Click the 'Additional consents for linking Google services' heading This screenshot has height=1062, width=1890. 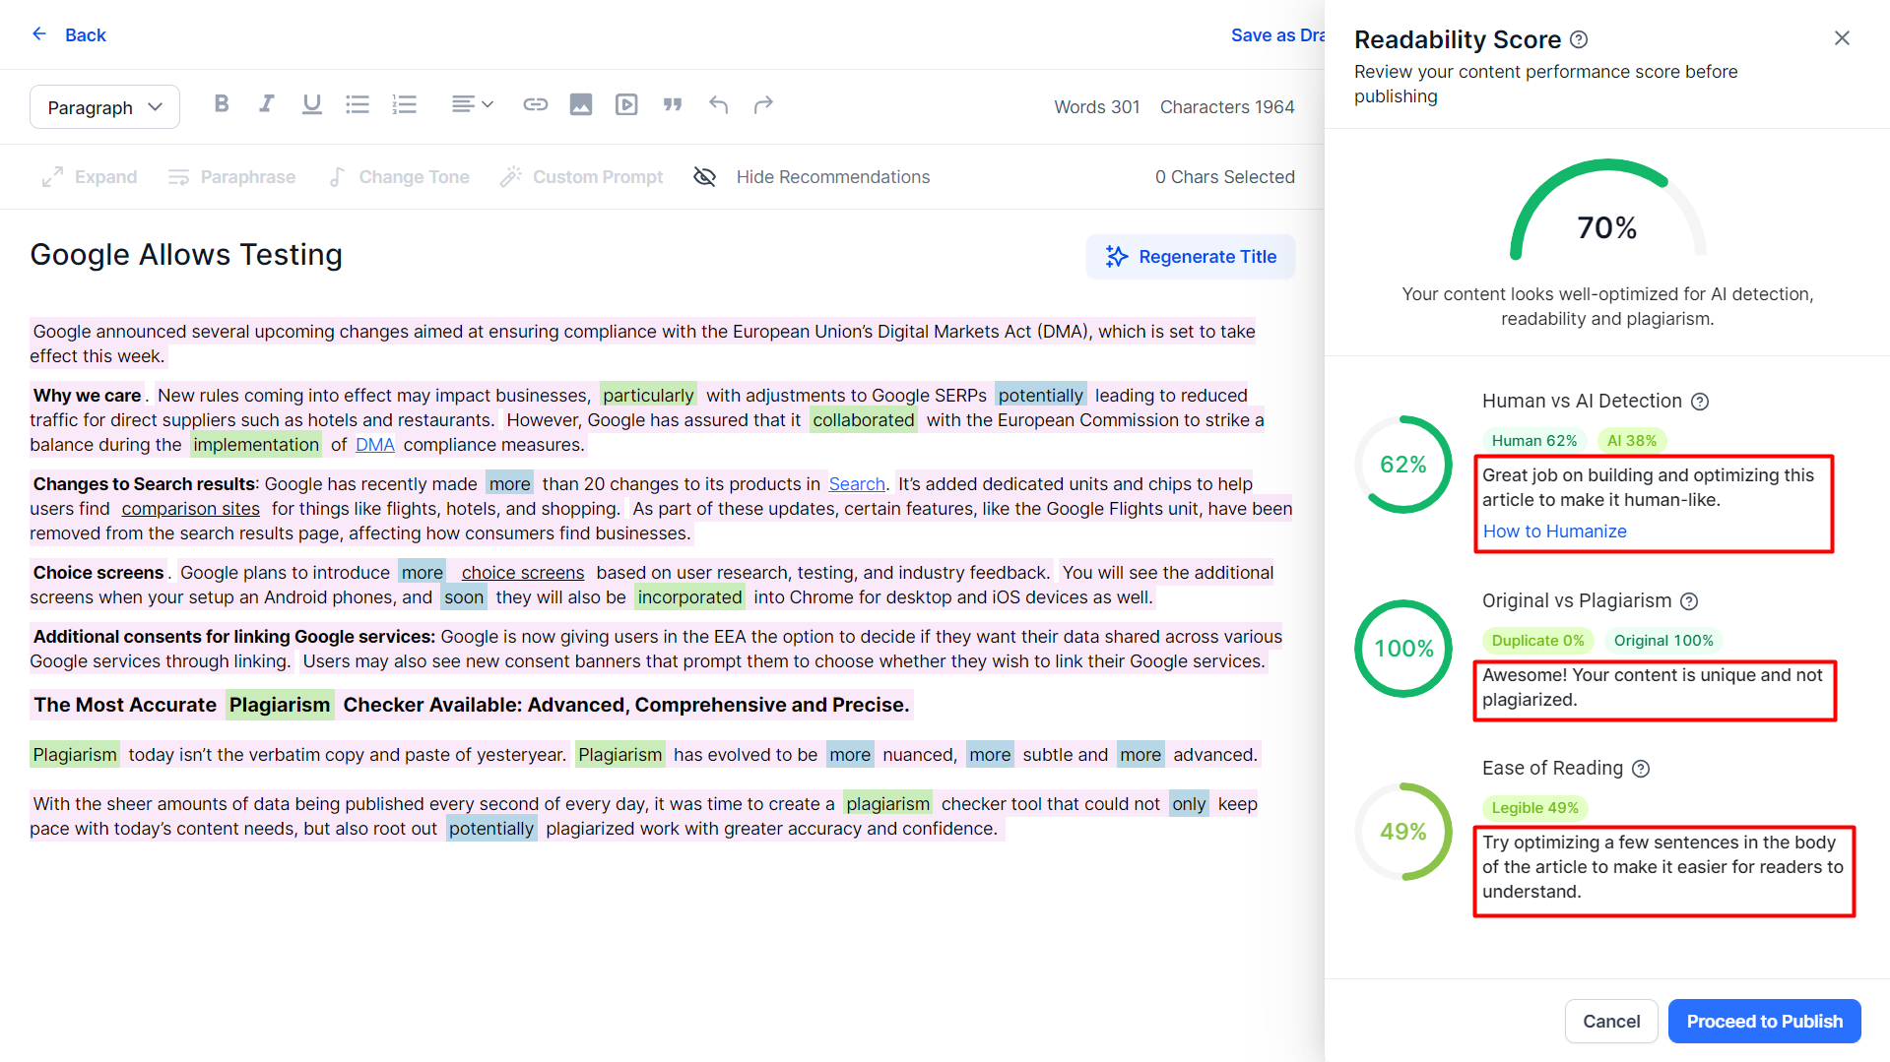pos(234,637)
